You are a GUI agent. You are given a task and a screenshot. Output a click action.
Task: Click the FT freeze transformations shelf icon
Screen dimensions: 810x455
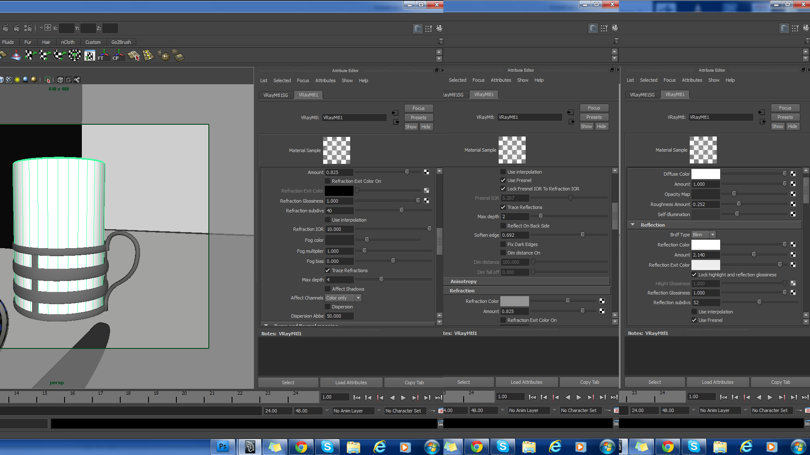pos(103,55)
